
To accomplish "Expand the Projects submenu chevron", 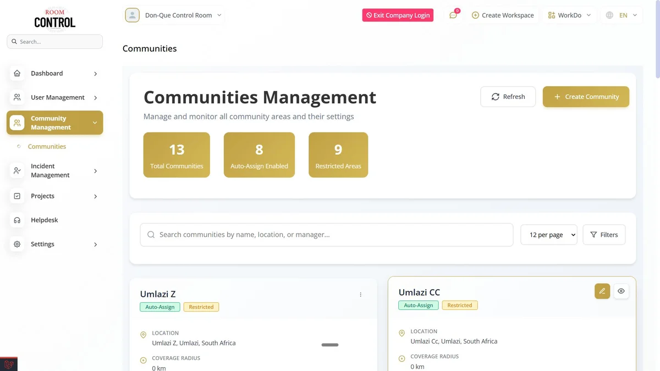I will 96,196.
